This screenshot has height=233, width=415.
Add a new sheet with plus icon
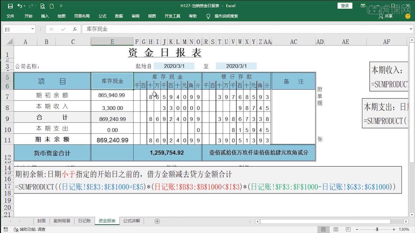pyautogui.click(x=157, y=221)
